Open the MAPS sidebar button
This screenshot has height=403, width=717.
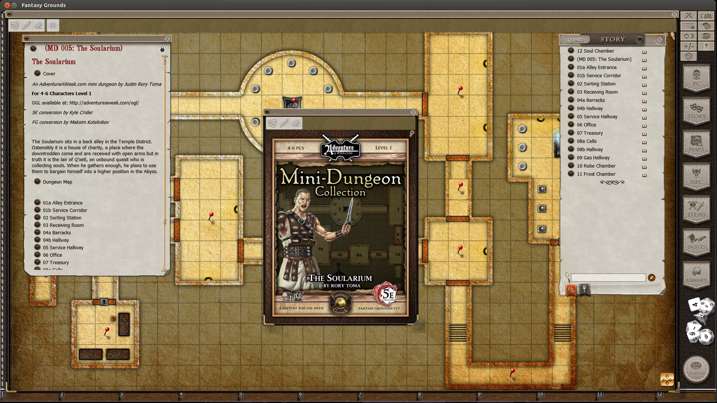pyautogui.click(x=696, y=144)
